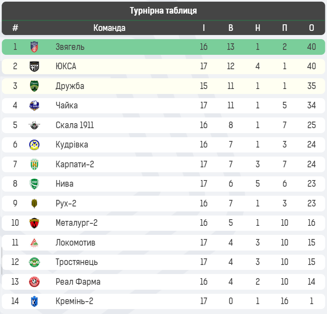
Task: Click the Кремінь-2 blue crest
Action: pos(34,302)
